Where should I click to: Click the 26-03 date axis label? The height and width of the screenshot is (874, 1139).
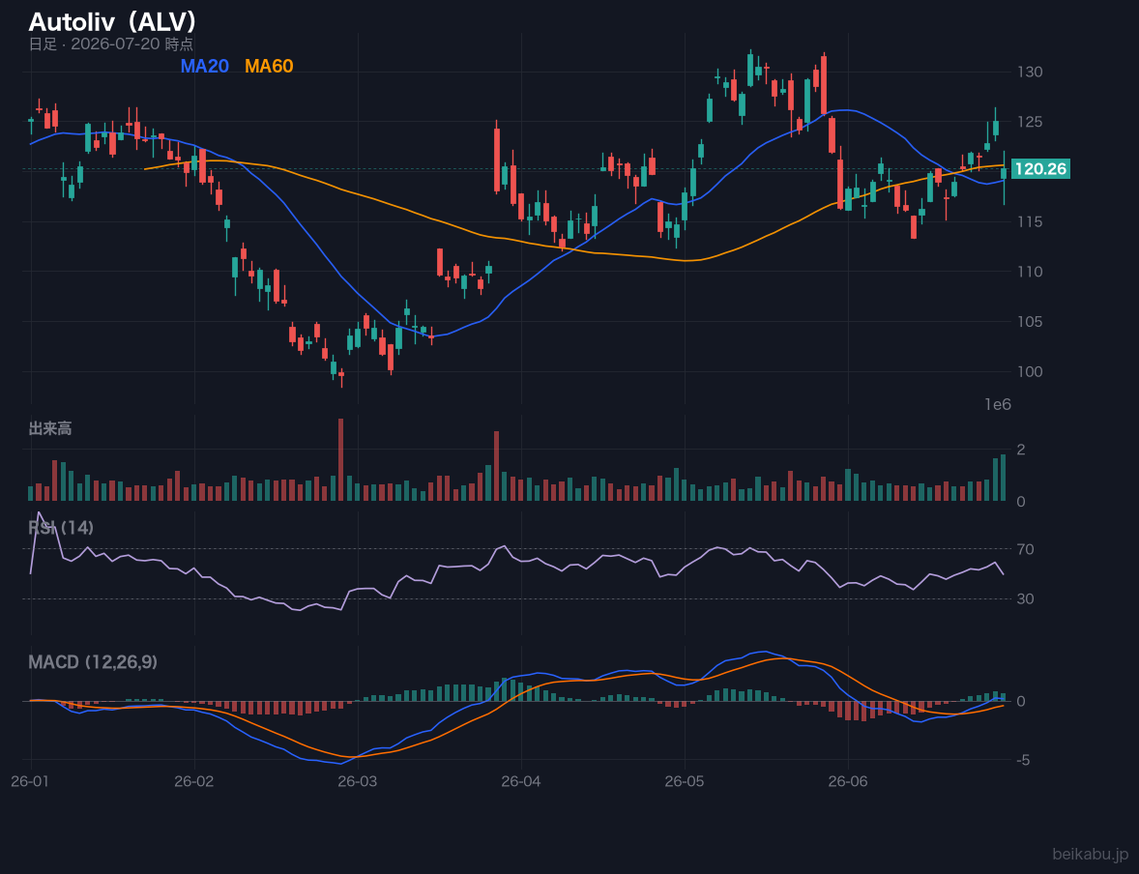(x=358, y=782)
